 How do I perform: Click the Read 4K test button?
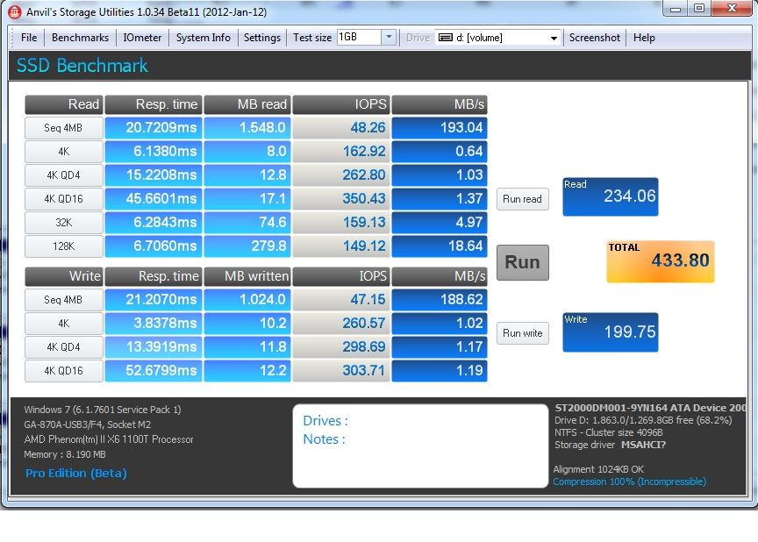click(64, 152)
